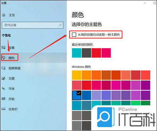The image size is (157, 131).
Task: Go to 主页 settings home
Action: [12, 15]
